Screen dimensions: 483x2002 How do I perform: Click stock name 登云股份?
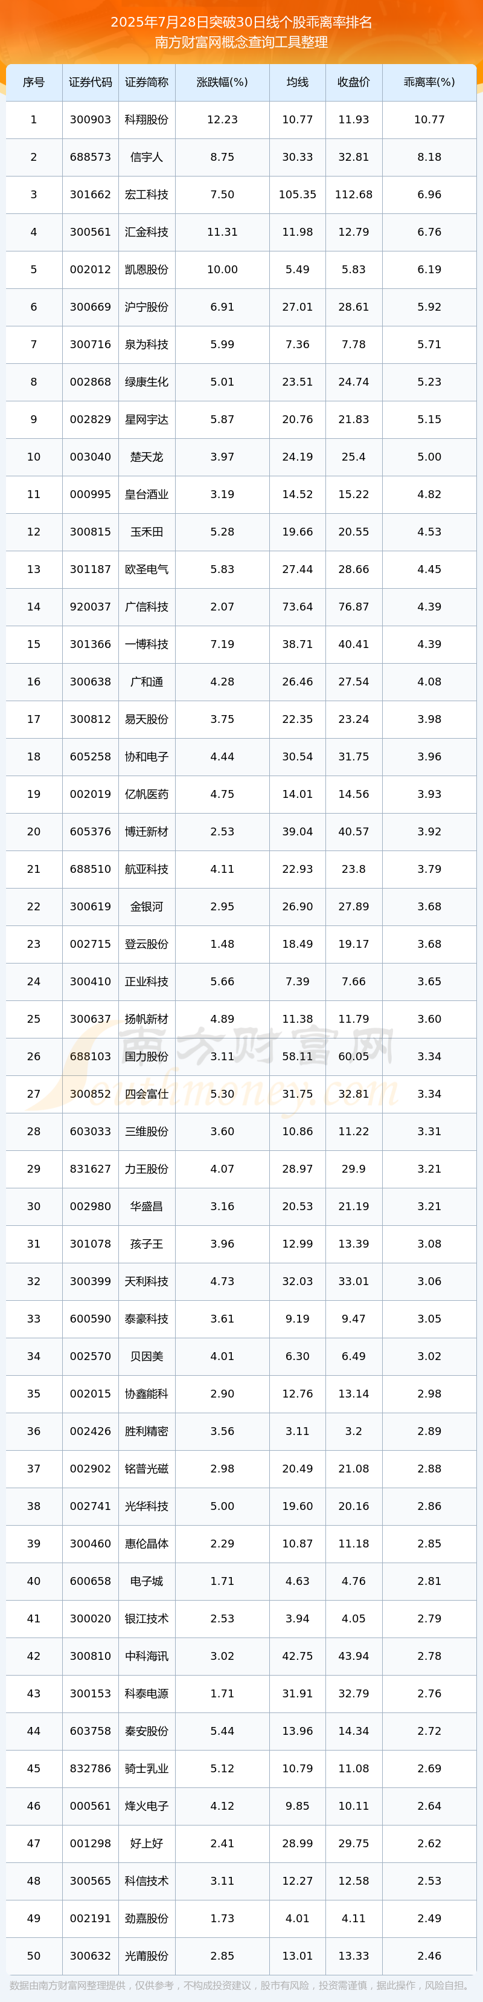[x=147, y=944]
